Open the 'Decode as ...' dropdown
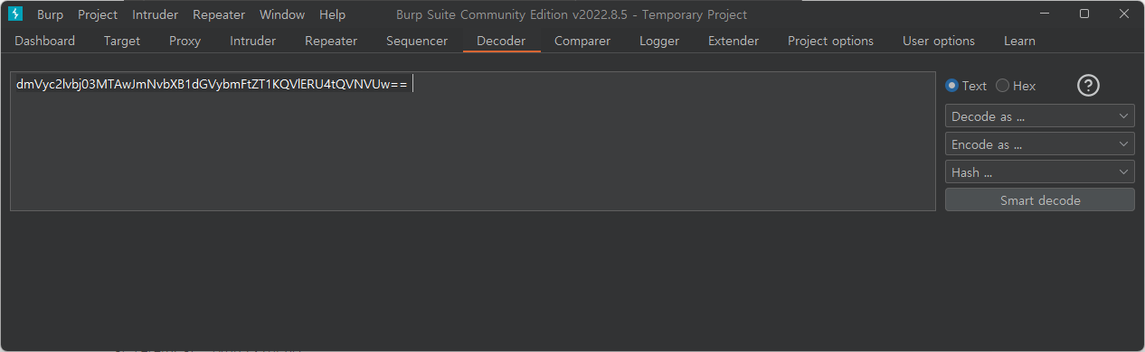This screenshot has width=1145, height=352. pyautogui.click(x=1040, y=116)
